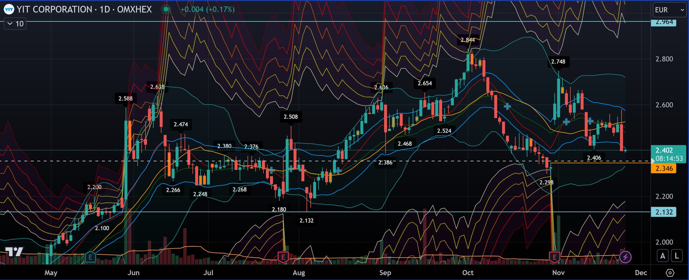Viewport: 689px width, 280px height.
Task: Toggle the auto scale A button
Action: (663, 256)
